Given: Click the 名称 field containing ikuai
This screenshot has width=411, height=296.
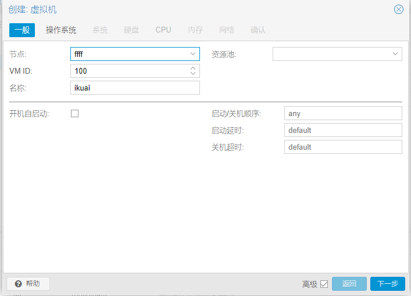Looking at the screenshot, I should point(135,88).
